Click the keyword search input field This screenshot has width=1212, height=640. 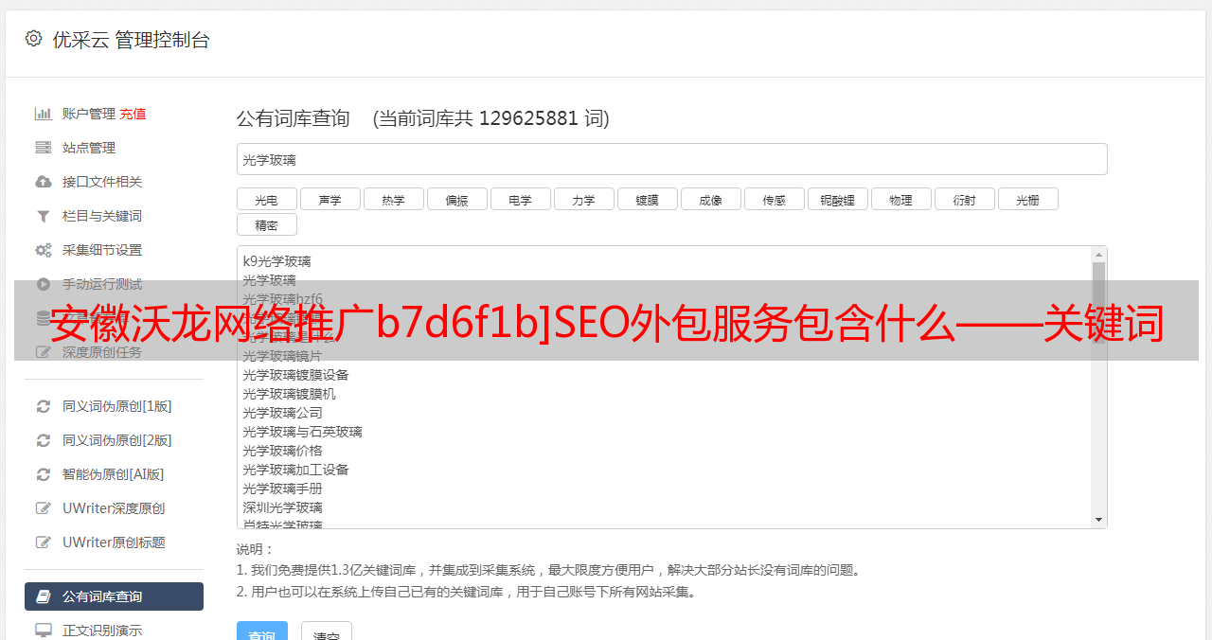[672, 159]
